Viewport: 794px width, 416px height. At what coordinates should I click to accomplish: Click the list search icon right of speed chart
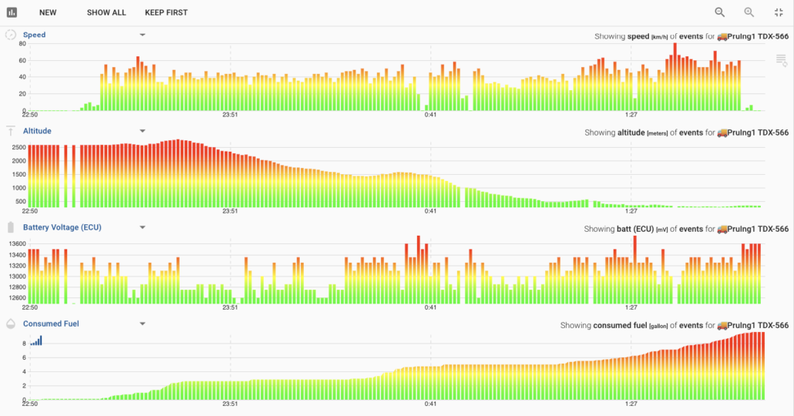pyautogui.click(x=781, y=61)
